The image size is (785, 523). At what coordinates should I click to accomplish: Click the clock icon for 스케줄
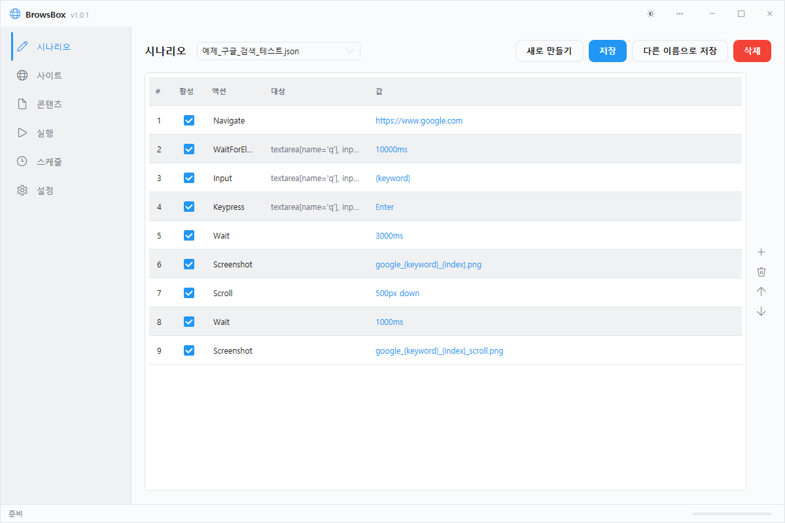click(22, 161)
